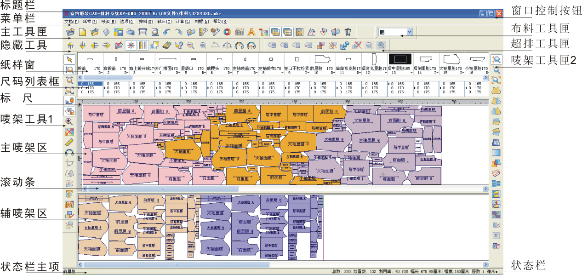Image resolution: width=582 pixels, height=275 pixels.
Task: Click the Print icon in main toolbar
Action: coord(131,32)
